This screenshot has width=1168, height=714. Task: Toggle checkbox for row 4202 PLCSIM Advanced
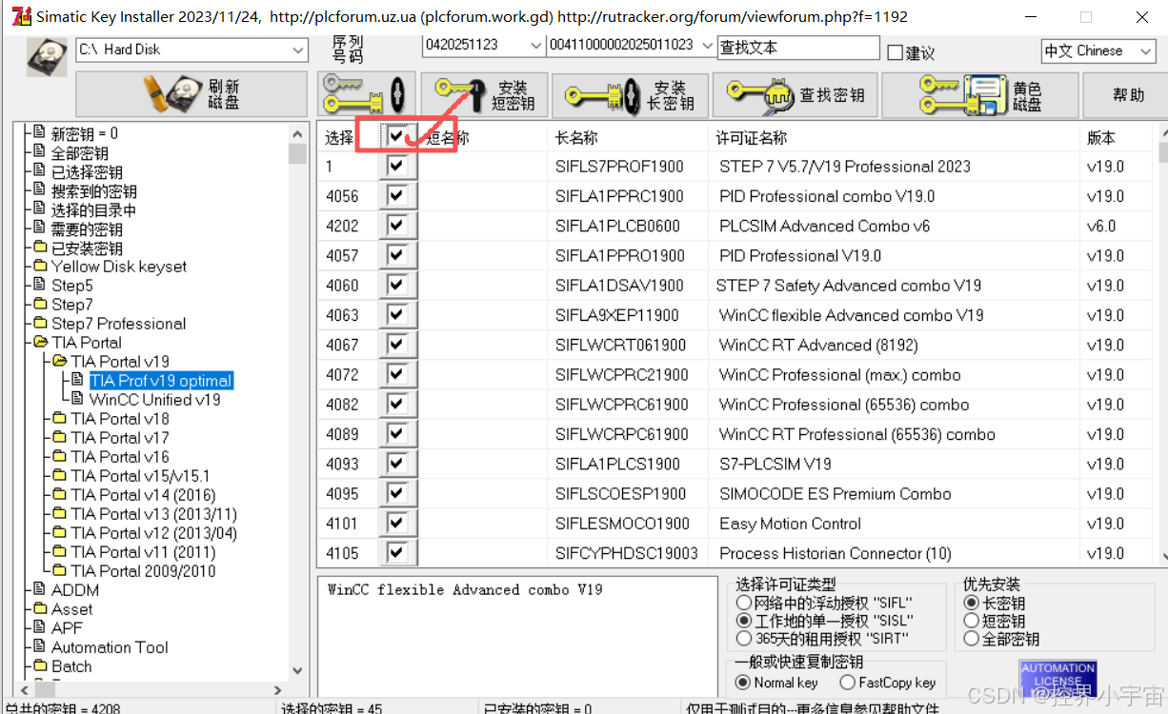point(397,226)
